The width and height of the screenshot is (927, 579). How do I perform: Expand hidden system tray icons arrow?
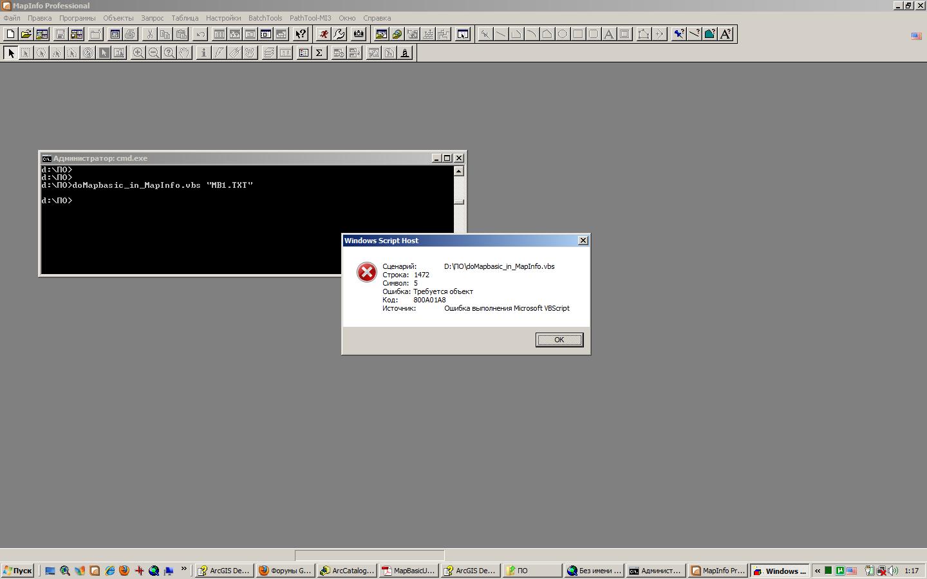[818, 571]
